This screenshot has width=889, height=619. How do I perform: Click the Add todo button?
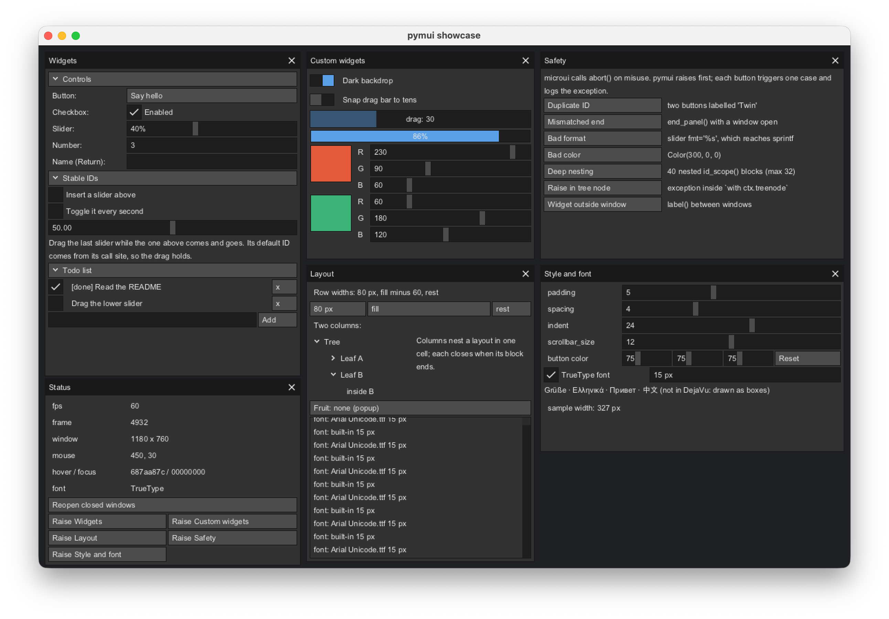[x=277, y=320]
